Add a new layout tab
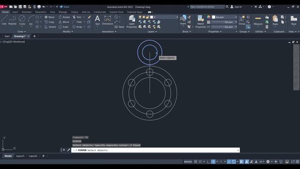 coord(44,156)
